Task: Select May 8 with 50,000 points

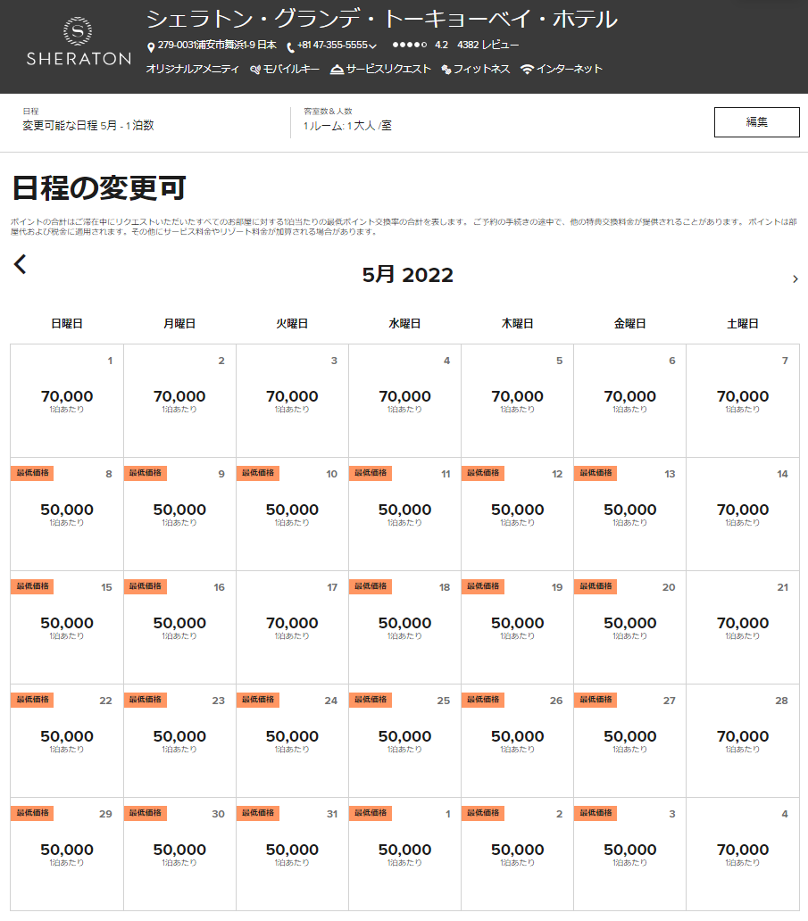Action: click(67, 514)
